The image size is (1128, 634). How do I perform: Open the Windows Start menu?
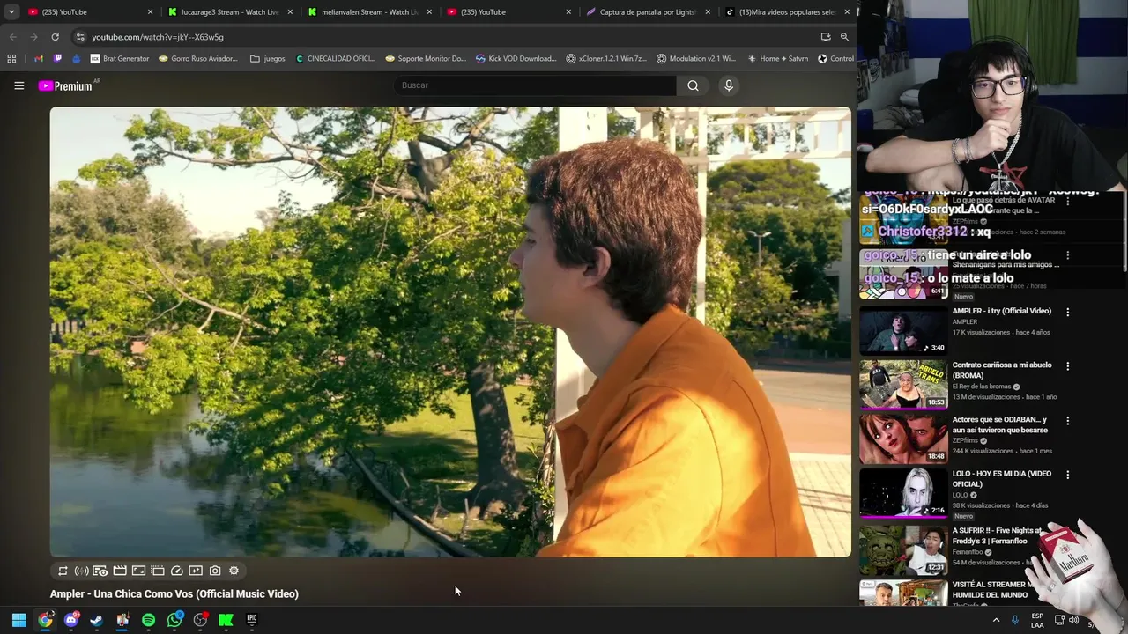19,620
